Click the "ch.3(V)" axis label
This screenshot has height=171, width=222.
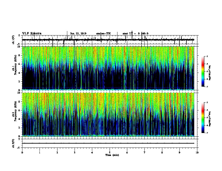point(13,143)
